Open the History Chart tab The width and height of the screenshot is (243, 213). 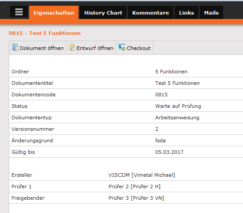pos(103,12)
